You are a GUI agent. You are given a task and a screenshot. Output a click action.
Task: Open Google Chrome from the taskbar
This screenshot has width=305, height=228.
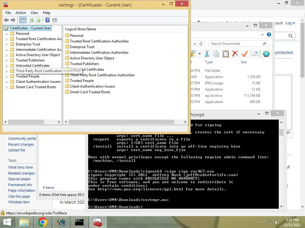click(43, 222)
